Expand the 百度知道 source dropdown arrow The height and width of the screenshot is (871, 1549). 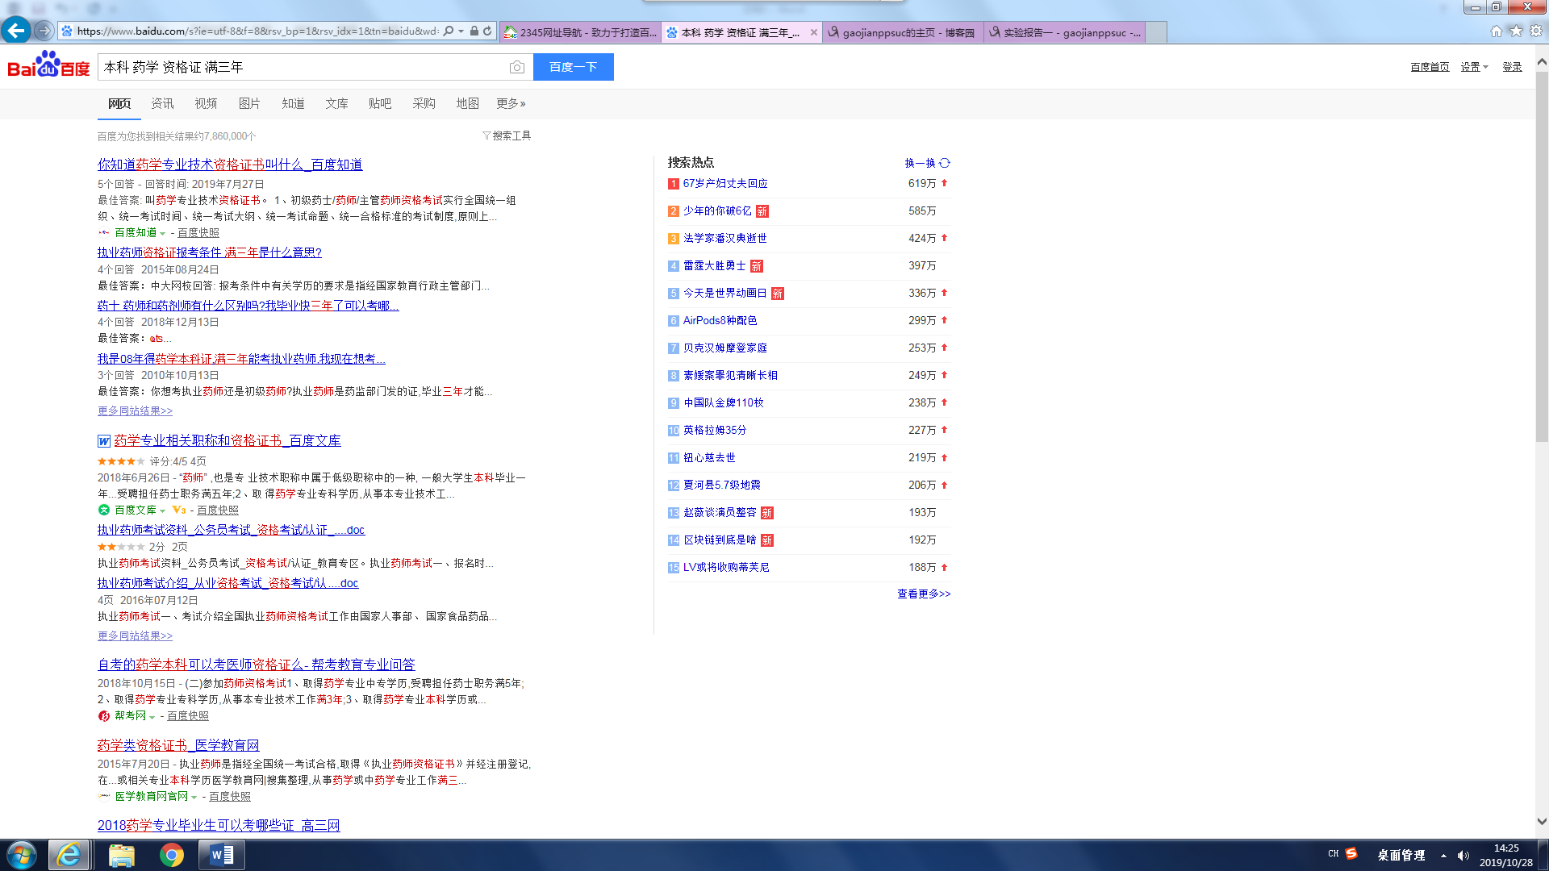pyautogui.click(x=162, y=234)
